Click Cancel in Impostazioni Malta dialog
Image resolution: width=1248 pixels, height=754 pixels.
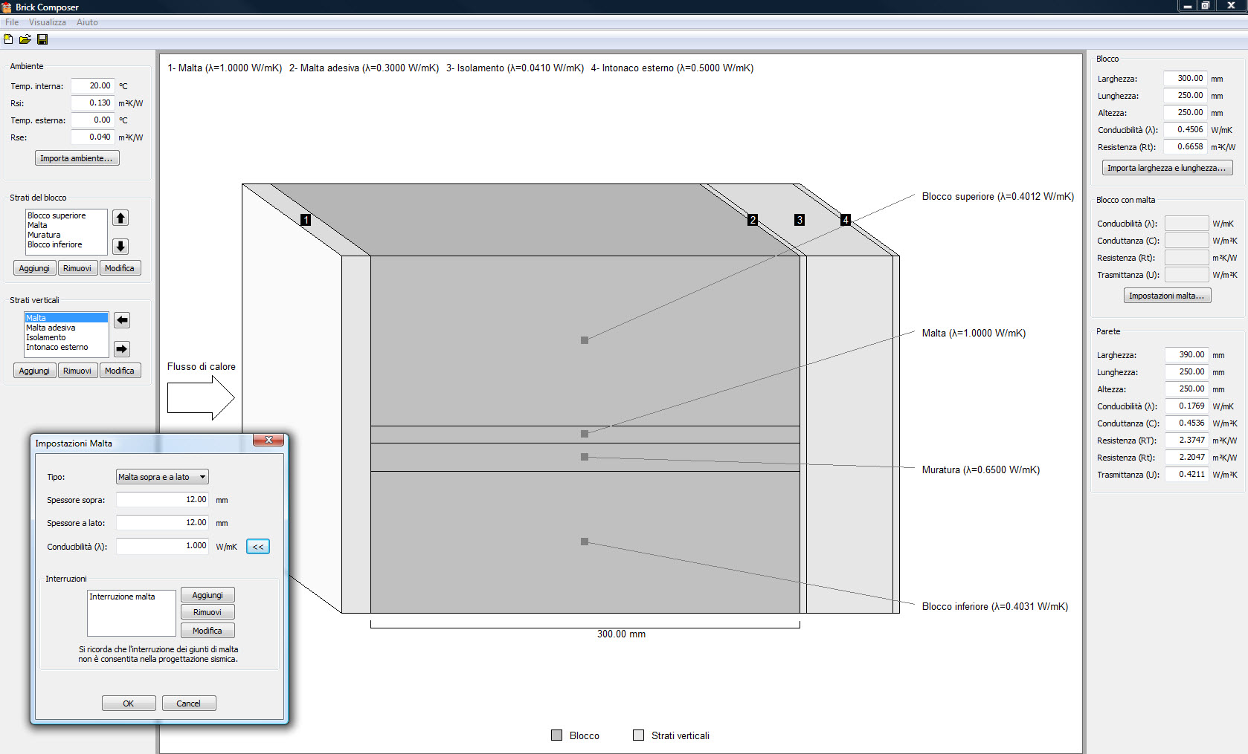pyautogui.click(x=188, y=703)
